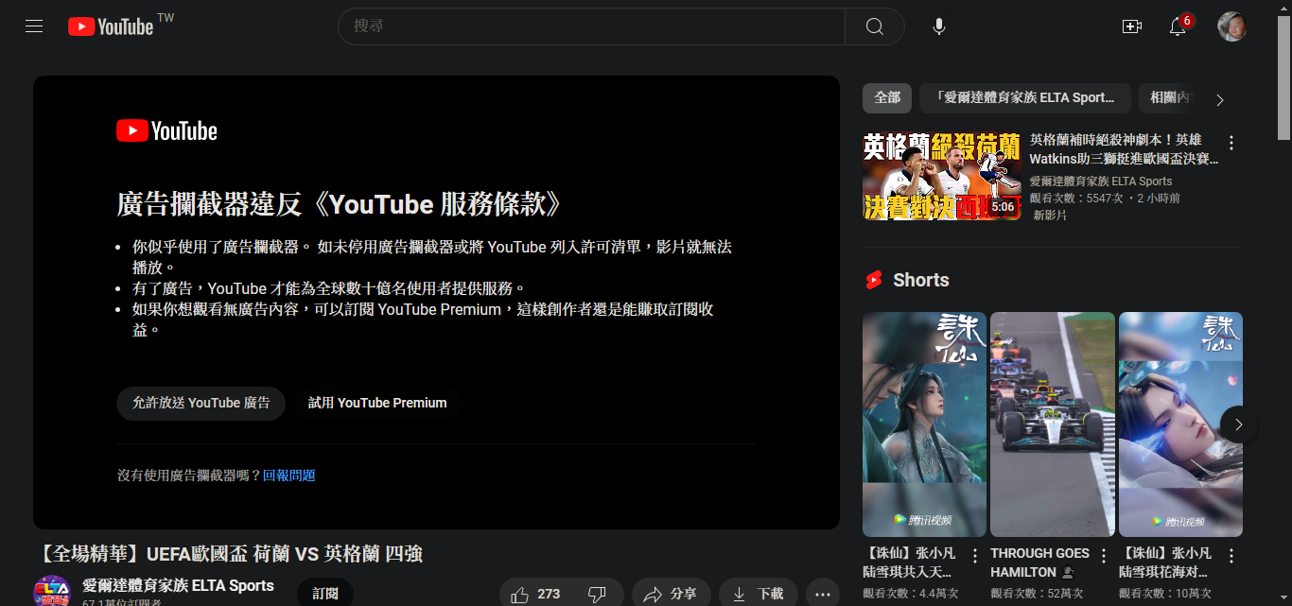Open the hamburger guide menu
Viewport: 1292px width, 606px height.
(33, 26)
